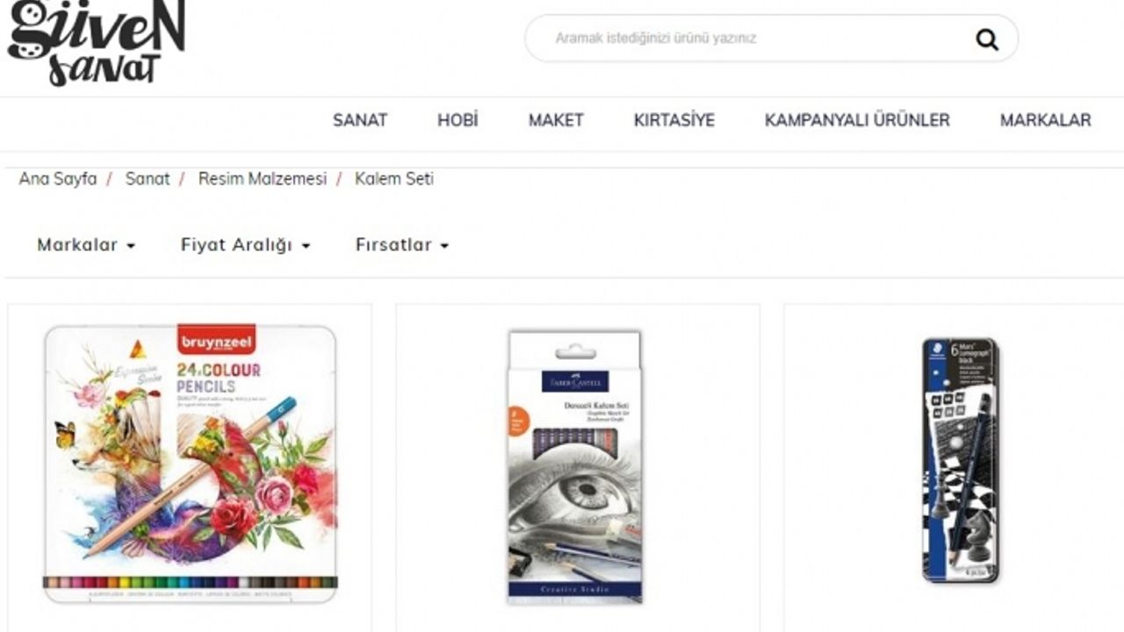
Task: Open the MARKALAR menu item
Action: coord(1046,120)
